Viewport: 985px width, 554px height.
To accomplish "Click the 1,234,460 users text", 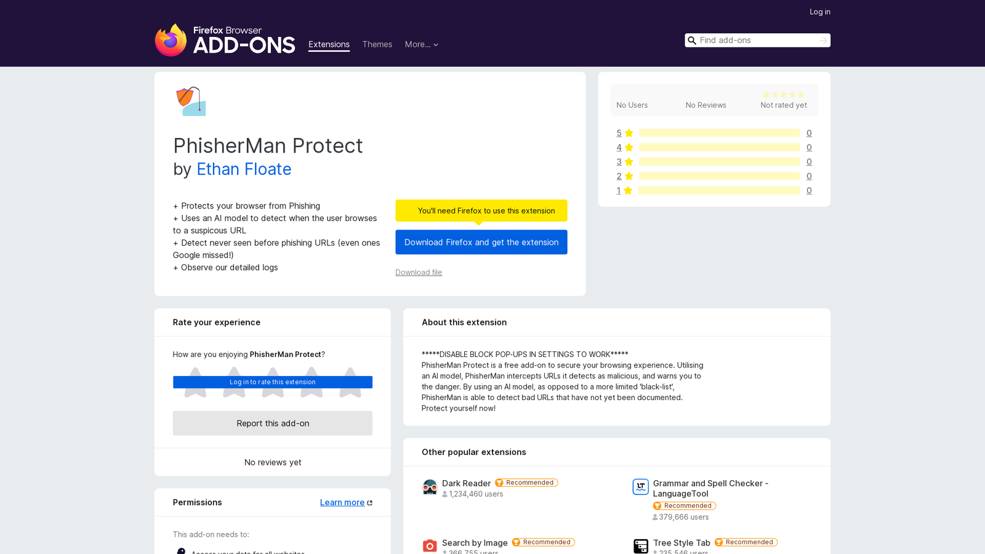I will click(476, 494).
